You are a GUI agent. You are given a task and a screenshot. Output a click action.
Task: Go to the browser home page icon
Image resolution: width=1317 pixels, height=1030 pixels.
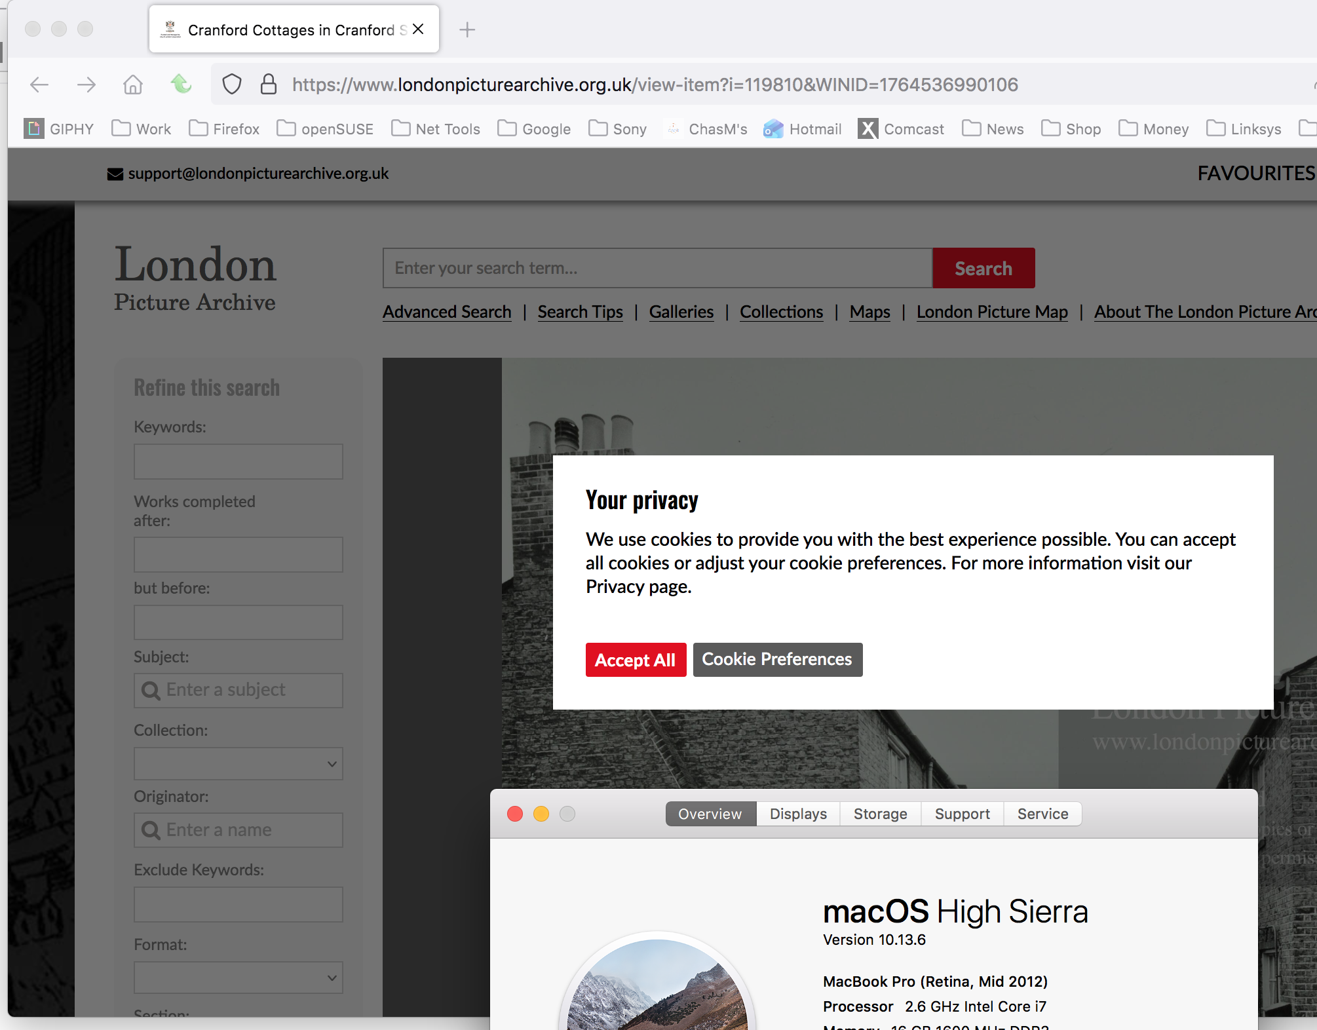pos(133,85)
